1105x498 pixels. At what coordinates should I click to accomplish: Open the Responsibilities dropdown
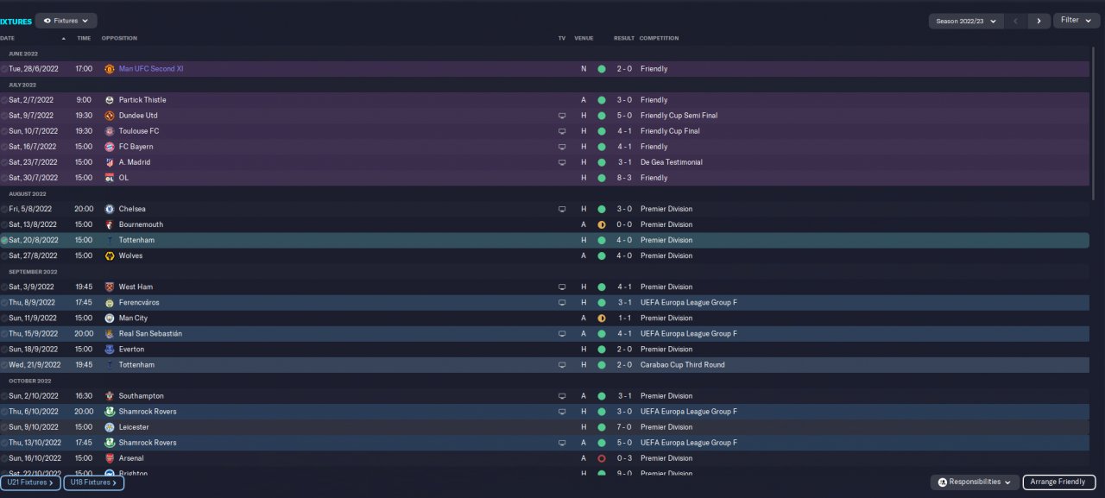[974, 482]
